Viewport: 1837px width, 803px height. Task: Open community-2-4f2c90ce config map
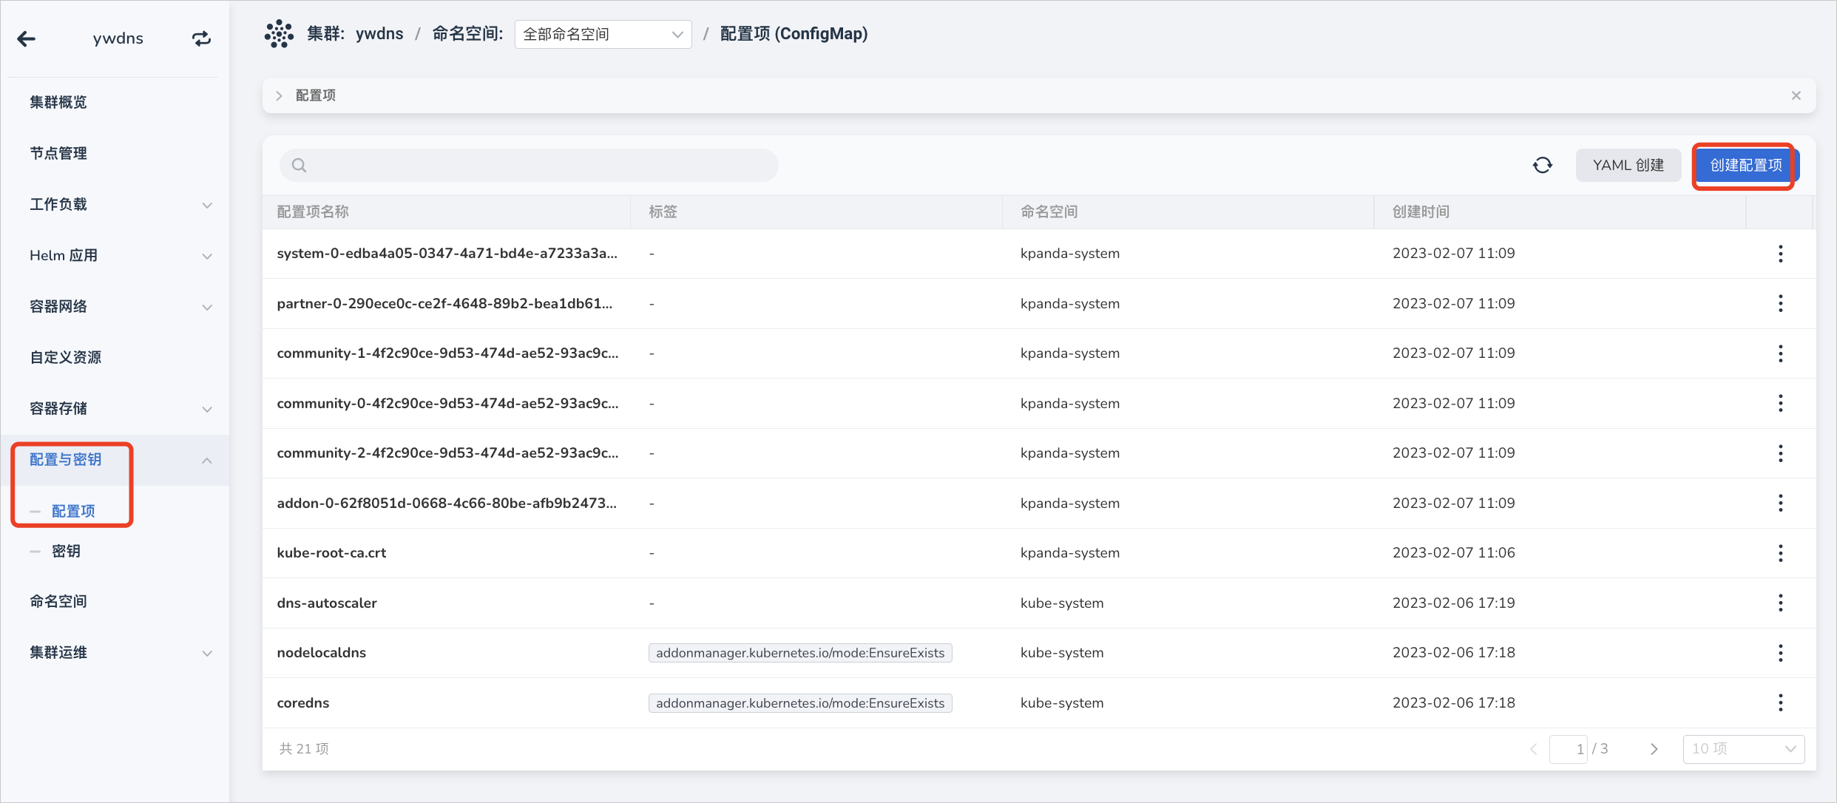[x=447, y=453]
